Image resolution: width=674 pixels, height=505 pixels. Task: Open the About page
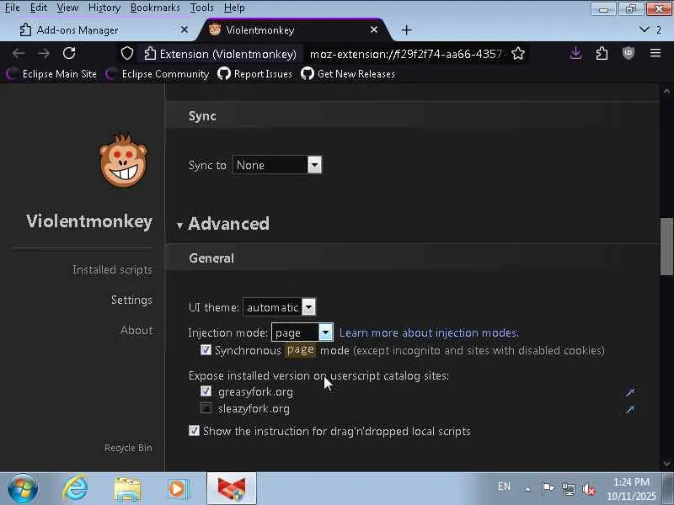[136, 330]
